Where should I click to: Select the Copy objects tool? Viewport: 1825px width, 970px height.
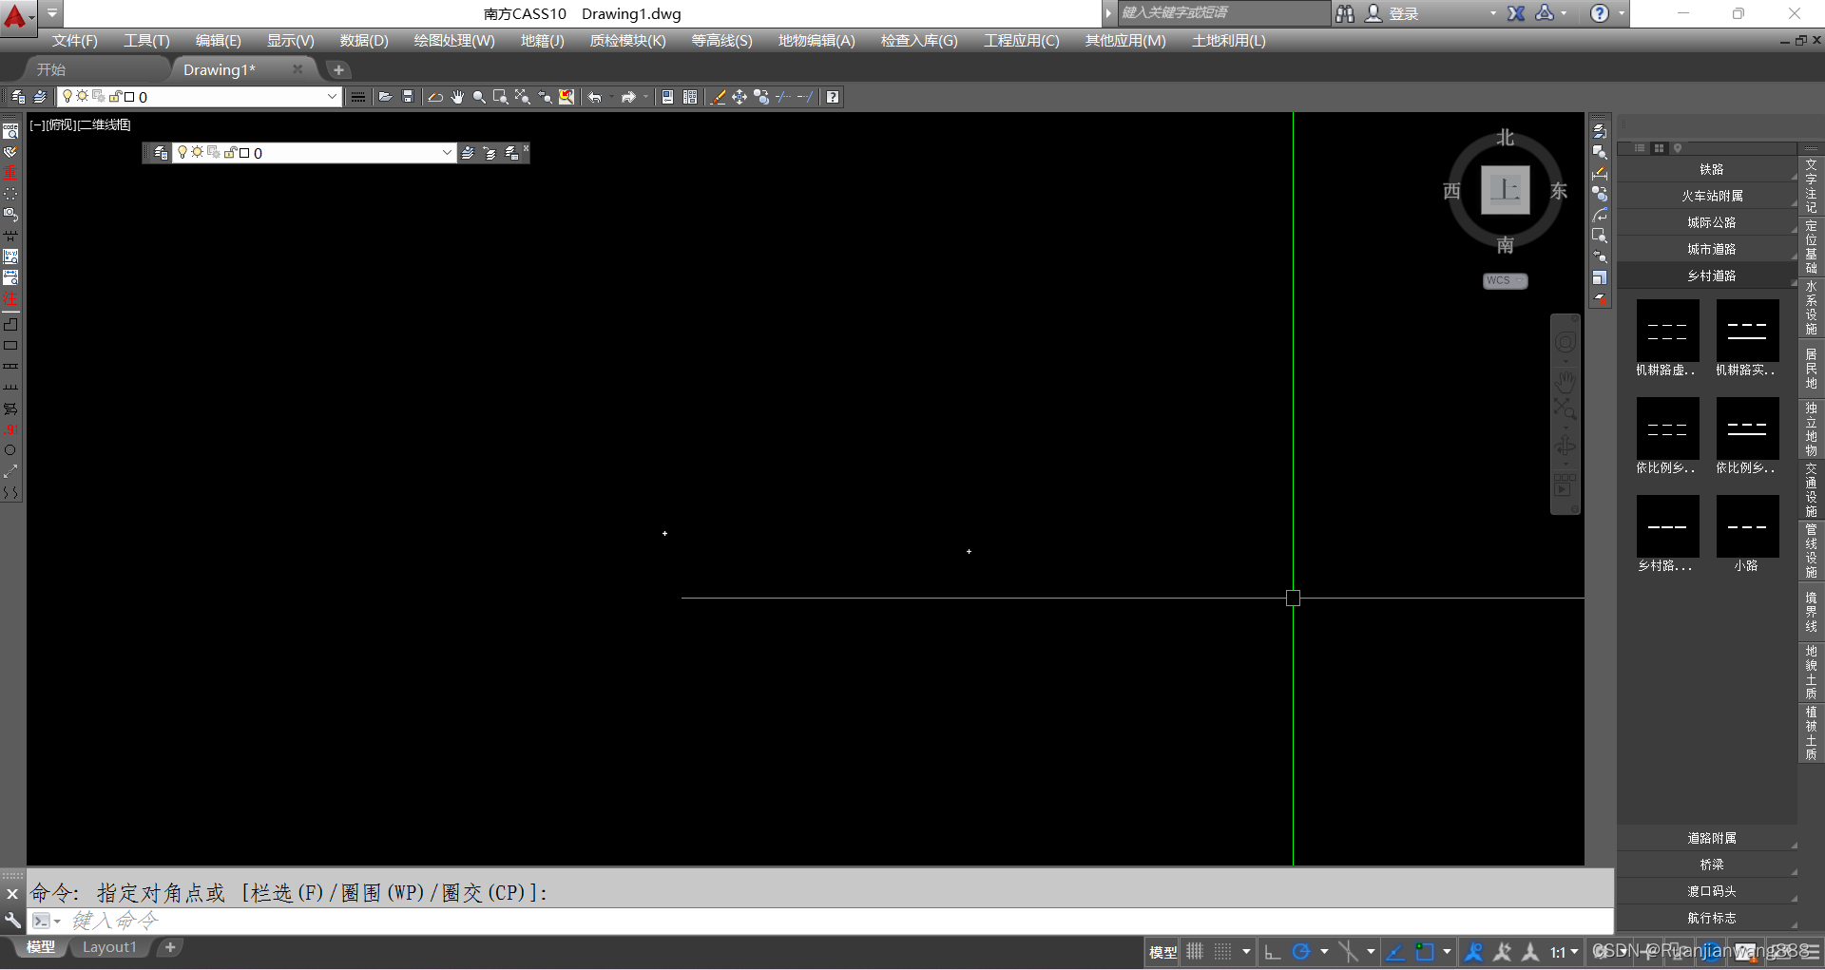click(761, 97)
